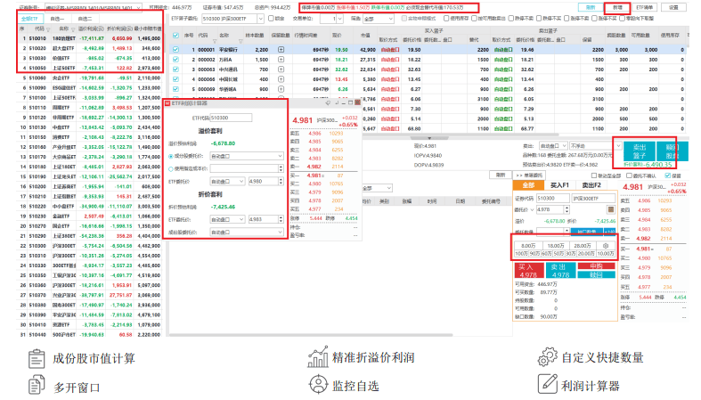701x400 pixels.
Task: Choose the 28.00万 quick quantity
Action: (x=583, y=246)
